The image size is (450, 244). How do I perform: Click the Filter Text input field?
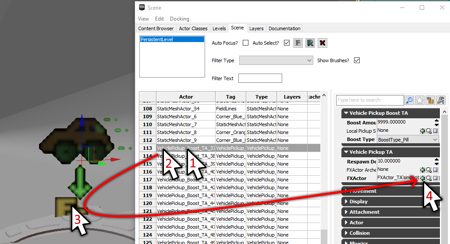click(x=260, y=78)
